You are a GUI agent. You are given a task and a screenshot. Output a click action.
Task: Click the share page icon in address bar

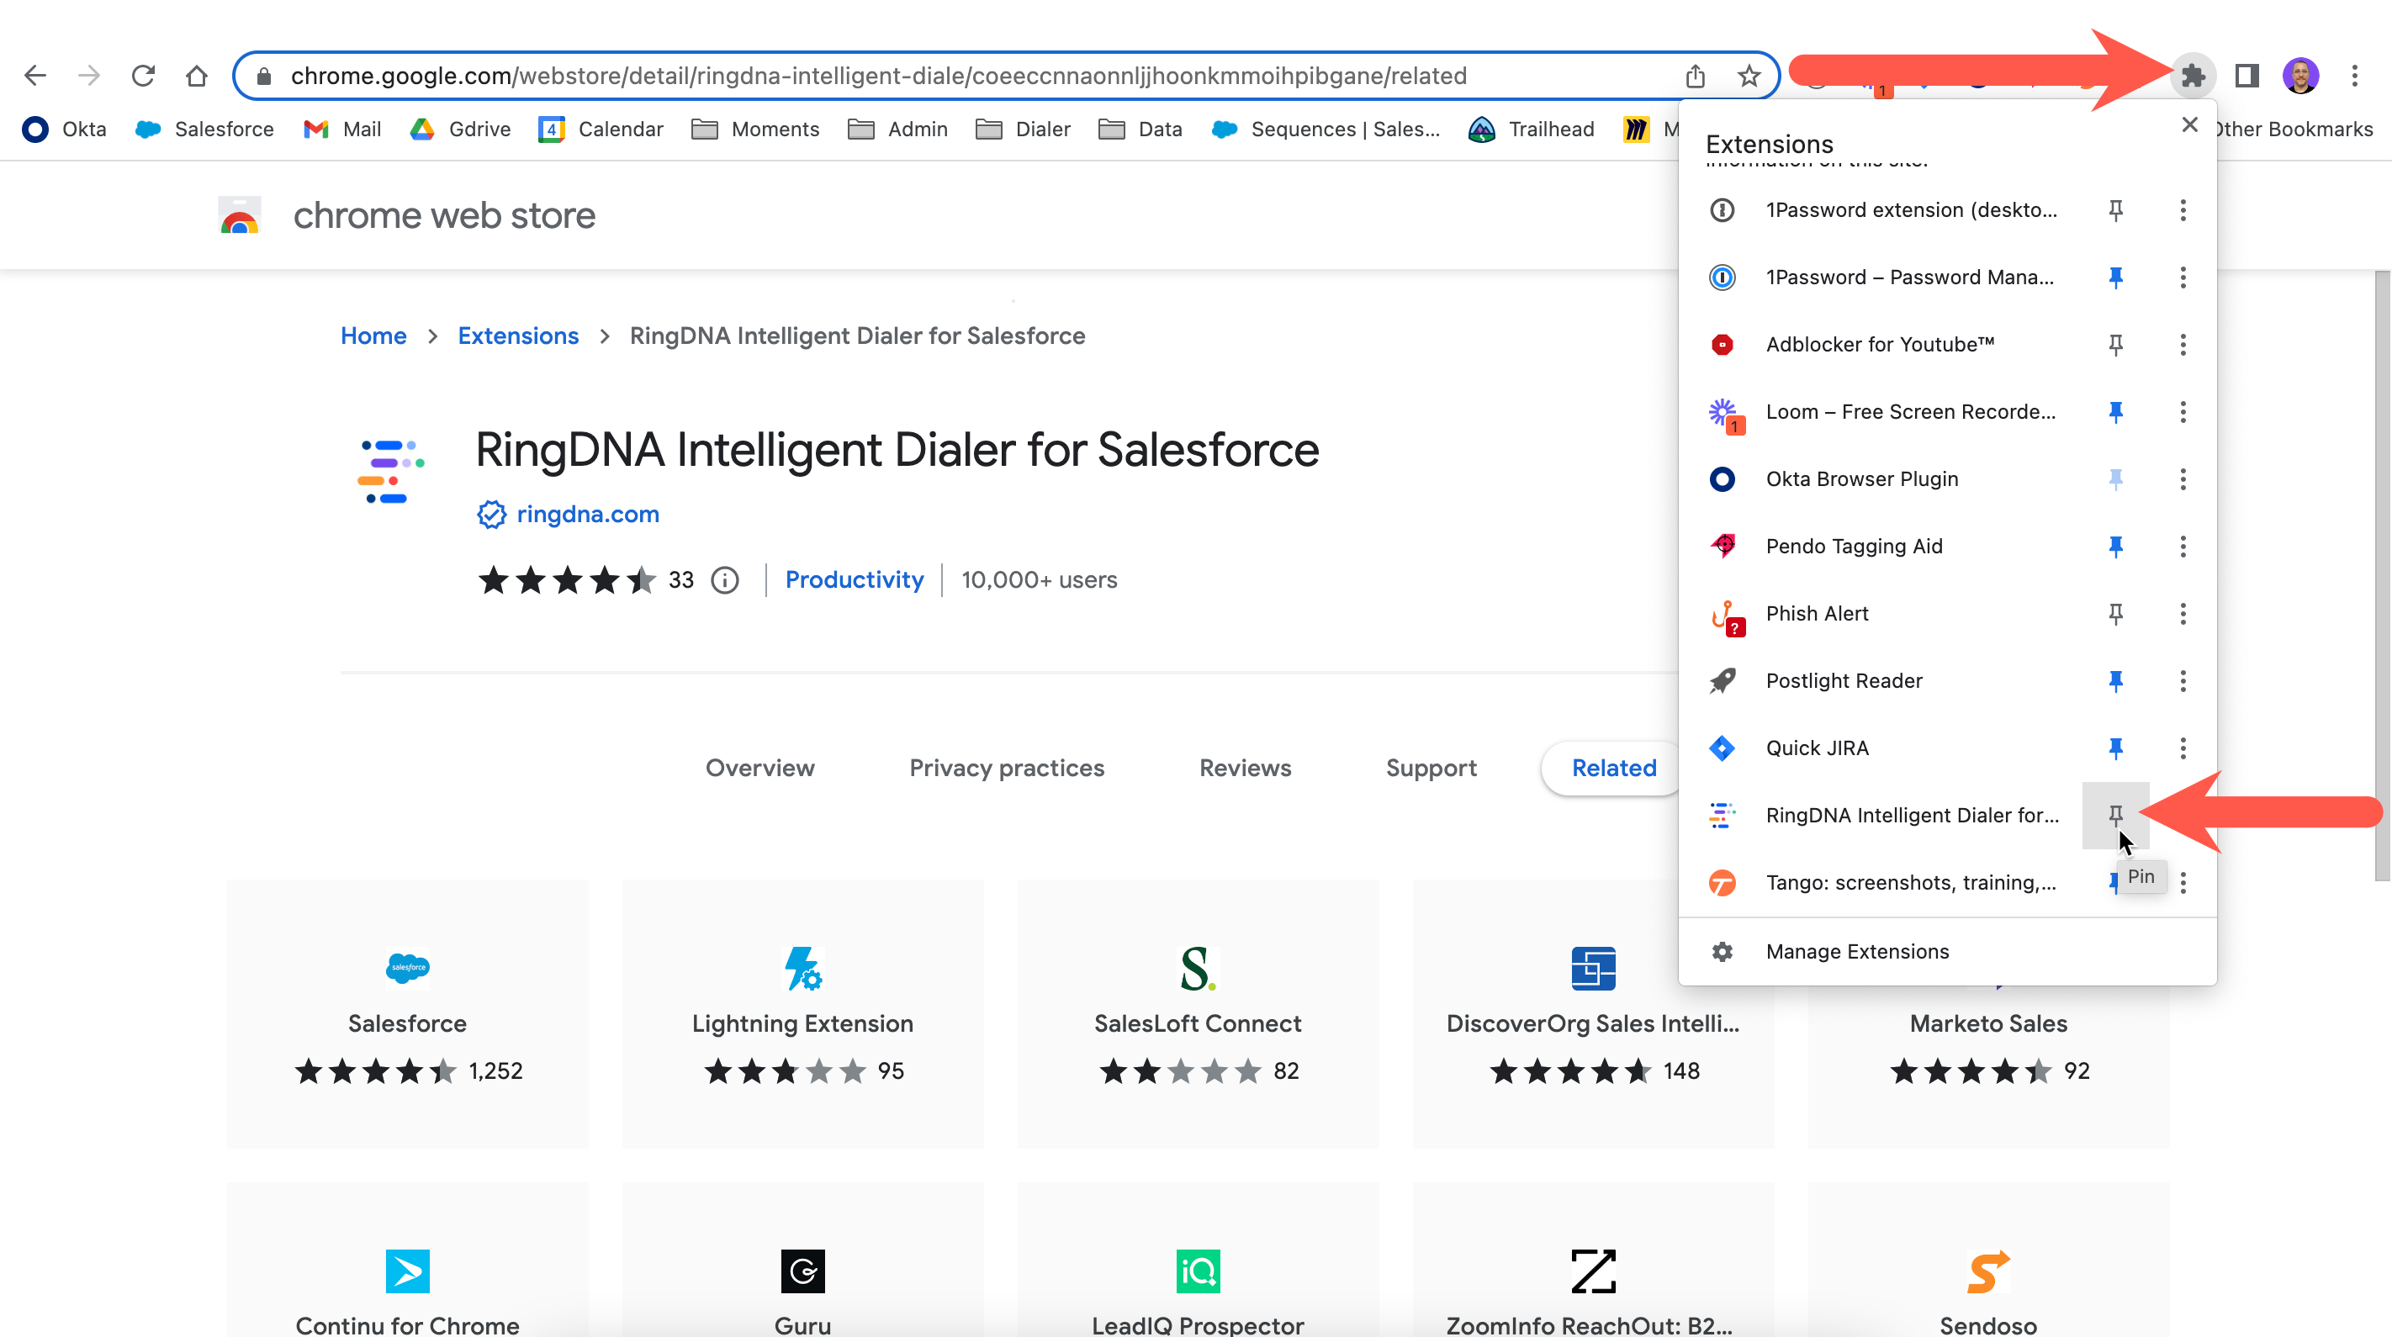(x=1695, y=75)
